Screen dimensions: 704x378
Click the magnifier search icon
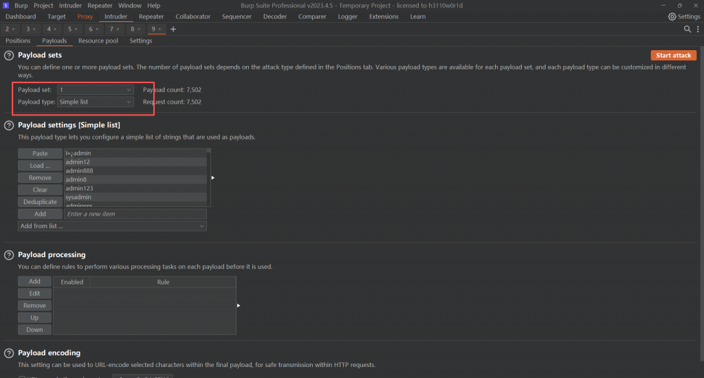click(687, 29)
